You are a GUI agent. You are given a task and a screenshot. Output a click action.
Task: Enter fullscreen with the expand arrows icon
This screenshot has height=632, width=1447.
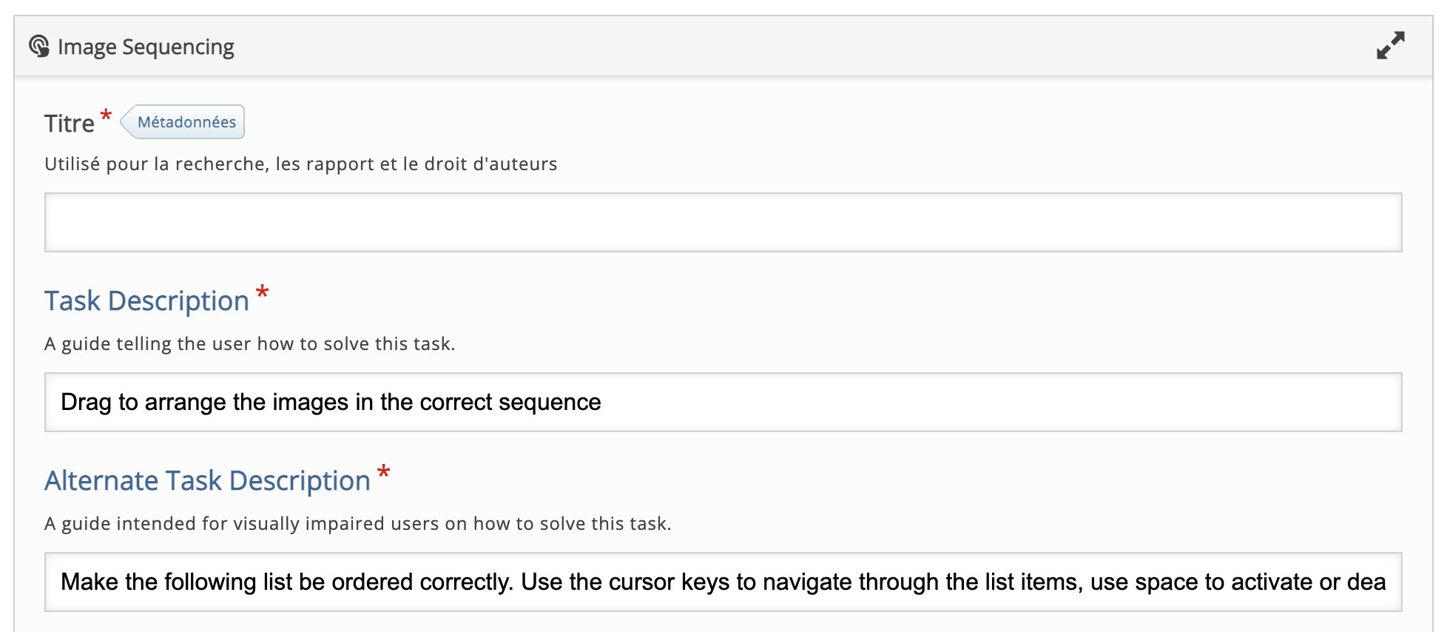click(1390, 46)
